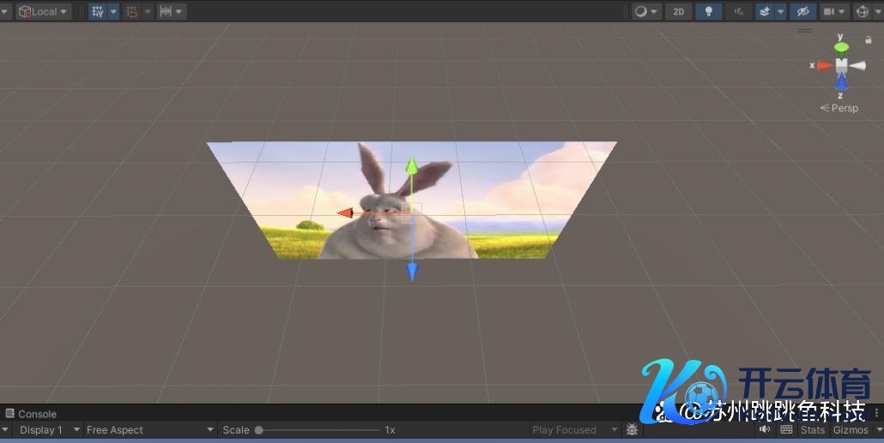Click the red X axis cone on orientation gizmo

(x=824, y=65)
